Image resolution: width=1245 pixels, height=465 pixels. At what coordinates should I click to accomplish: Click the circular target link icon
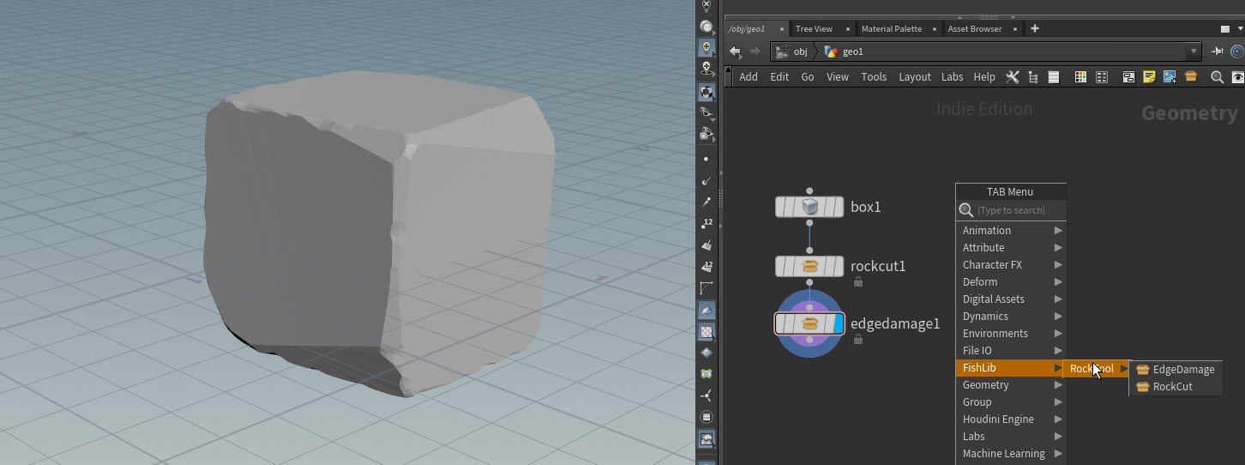(x=1237, y=51)
